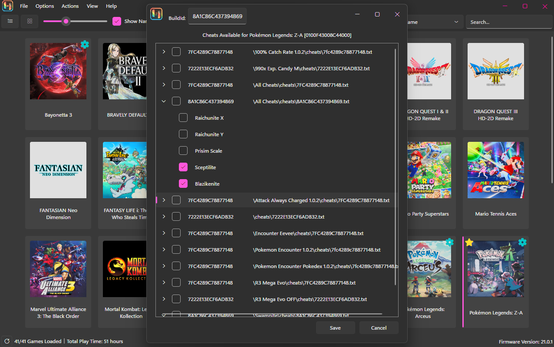Viewport: 554px width, 347px height.
Task: Expand All Cheats 7FC4289C78877148.txt row
Action: pyautogui.click(x=164, y=85)
